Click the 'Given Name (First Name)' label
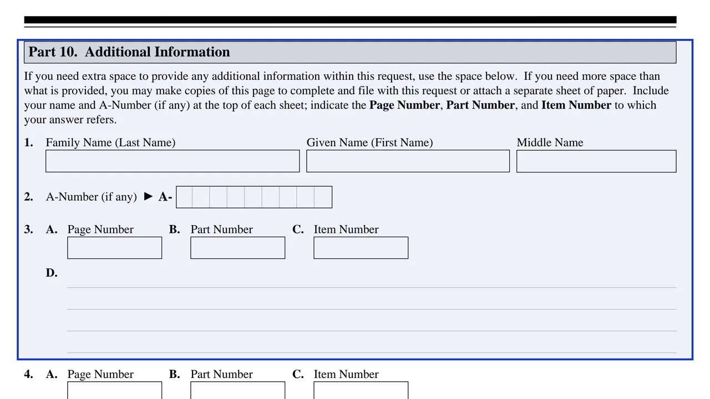The height and width of the screenshot is (399, 710). (369, 143)
